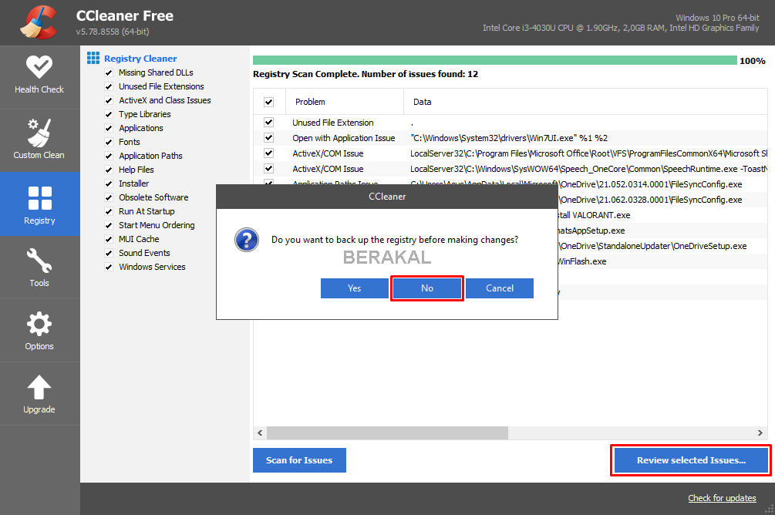This screenshot has width=775, height=515.
Task: Click the Upgrade arrow icon
Action: point(39,387)
